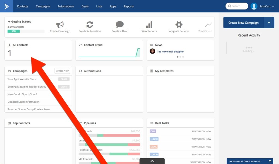Click the Create Automation icon
Viewport: 279px width, 164px height.
[90, 24]
